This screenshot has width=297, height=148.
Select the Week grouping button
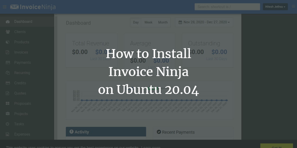148,22
